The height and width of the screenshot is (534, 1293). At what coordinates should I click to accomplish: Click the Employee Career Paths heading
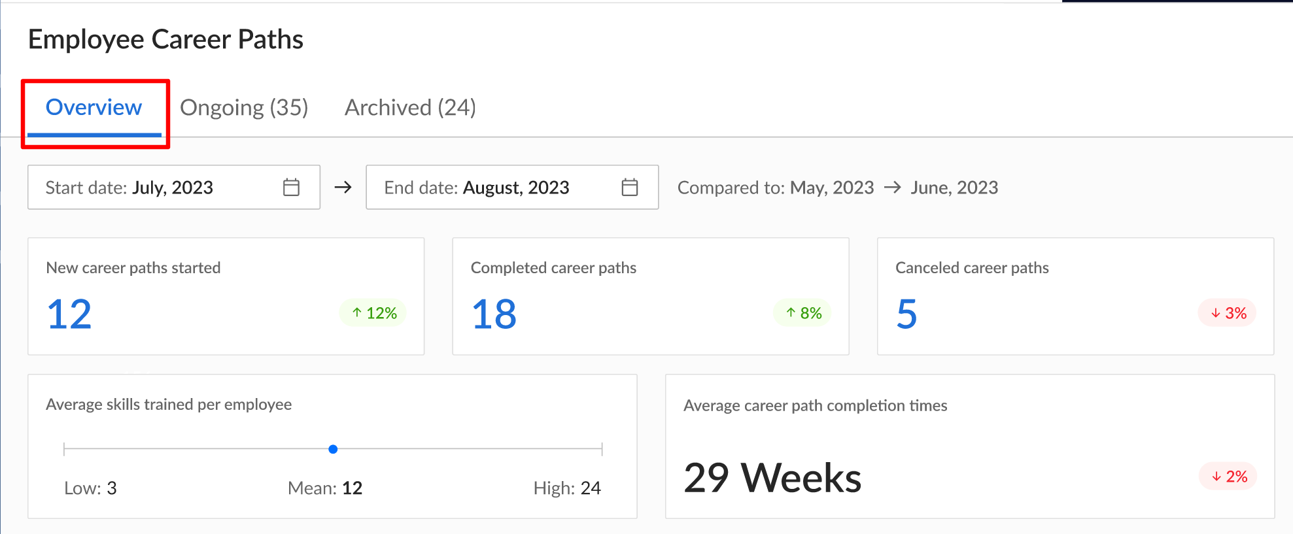pyautogui.click(x=165, y=40)
